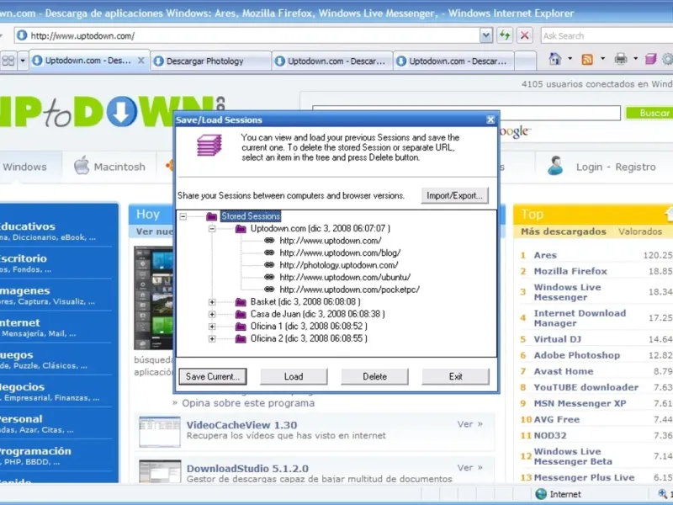Open the Quick Tabs dropdown arrow
Image resolution: width=673 pixels, height=505 pixels.
click(23, 61)
